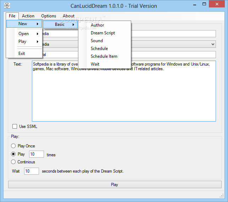
Task: Open the About menu
Action: tap(69, 16)
